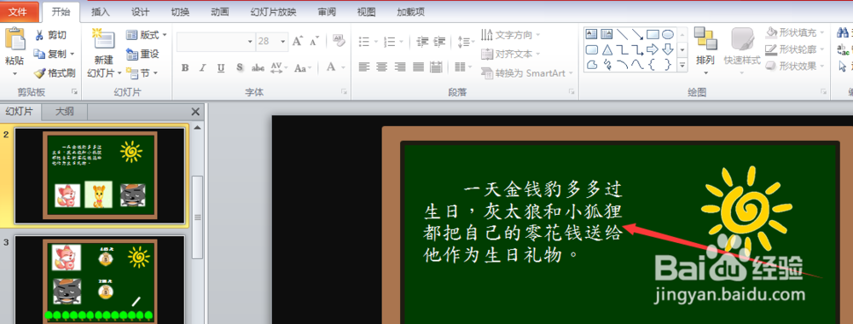Image resolution: width=853 pixels, height=324 pixels.
Task: Select the down block arrow shape
Action: [x=668, y=50]
